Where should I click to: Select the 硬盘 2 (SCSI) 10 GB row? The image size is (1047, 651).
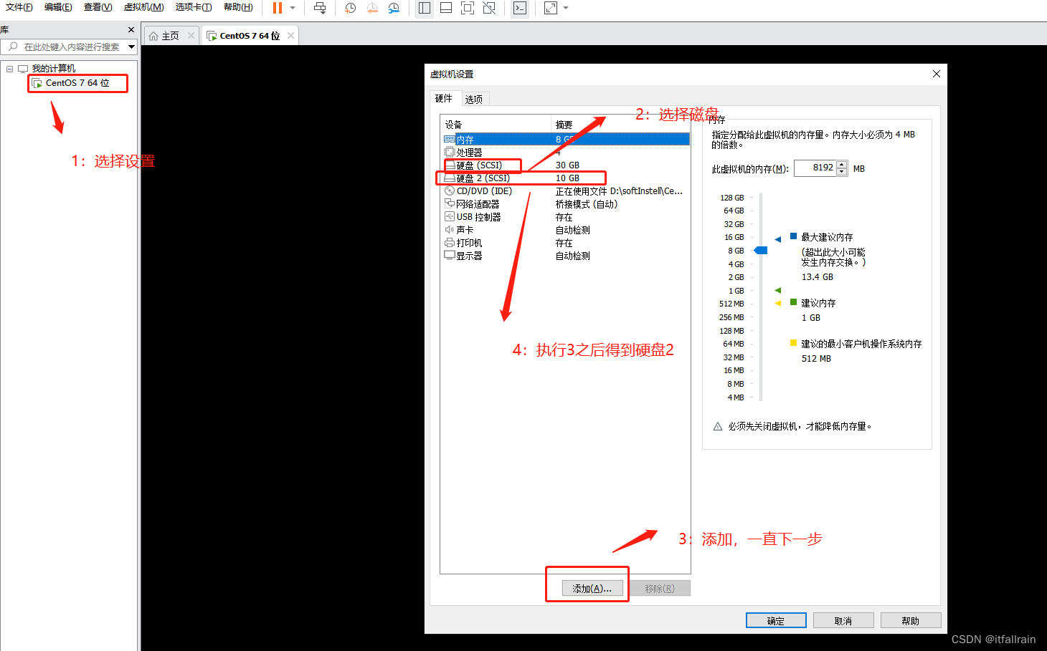point(566,178)
